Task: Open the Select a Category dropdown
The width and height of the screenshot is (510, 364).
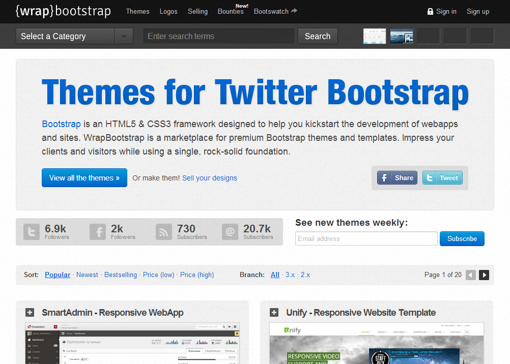Action: pyautogui.click(x=74, y=36)
